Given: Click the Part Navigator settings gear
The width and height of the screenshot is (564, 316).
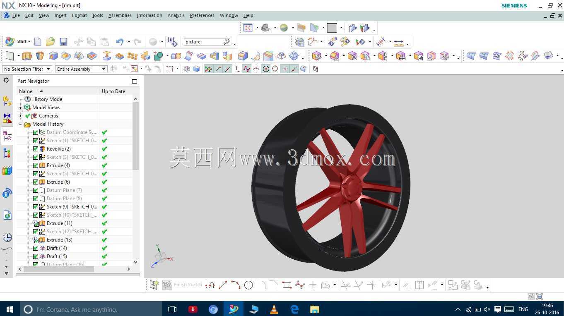Looking at the screenshot, I should coord(6,81).
